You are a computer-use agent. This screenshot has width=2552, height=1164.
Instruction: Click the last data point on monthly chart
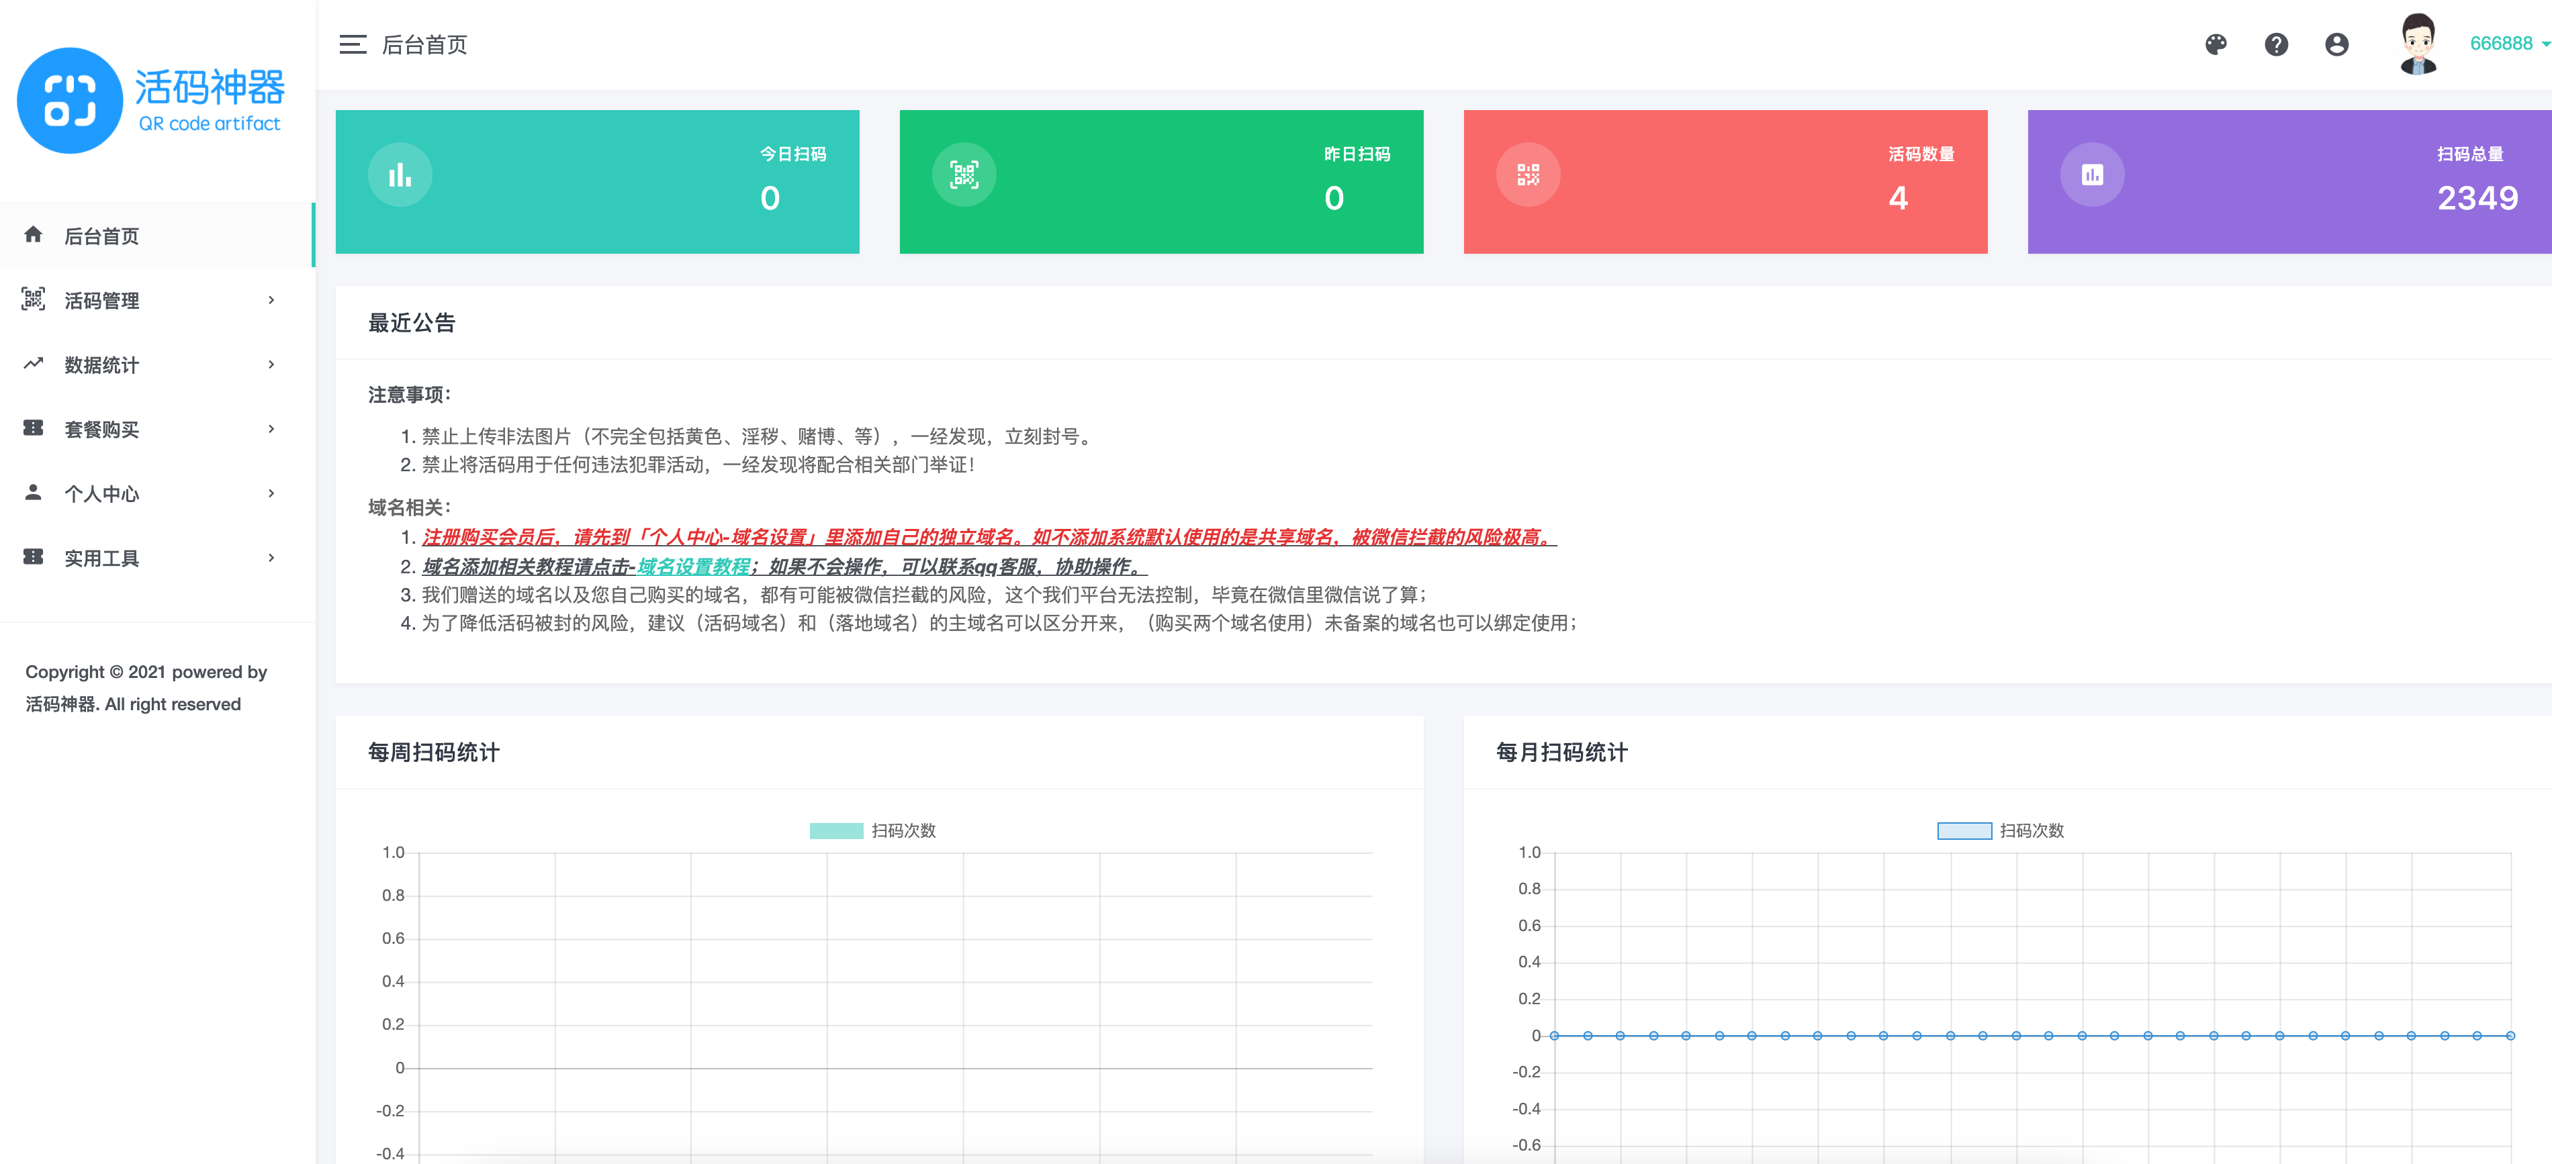pos(2510,1035)
